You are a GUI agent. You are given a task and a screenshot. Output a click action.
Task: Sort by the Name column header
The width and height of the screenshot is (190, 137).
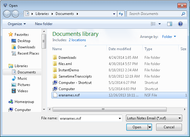(79, 49)
